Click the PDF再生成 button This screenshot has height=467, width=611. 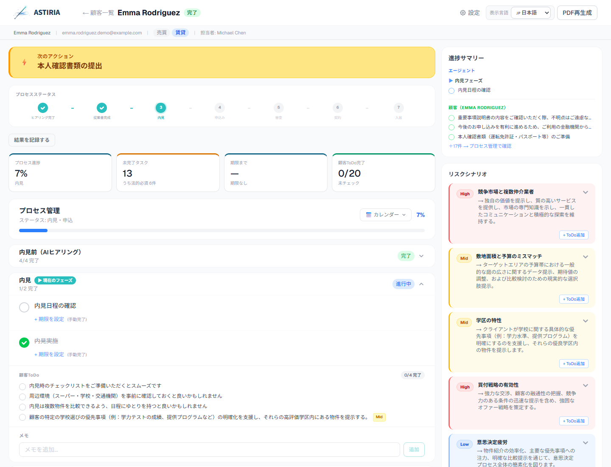[577, 12]
